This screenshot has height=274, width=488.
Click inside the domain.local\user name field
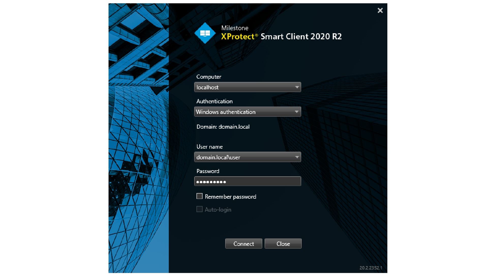pos(218,157)
